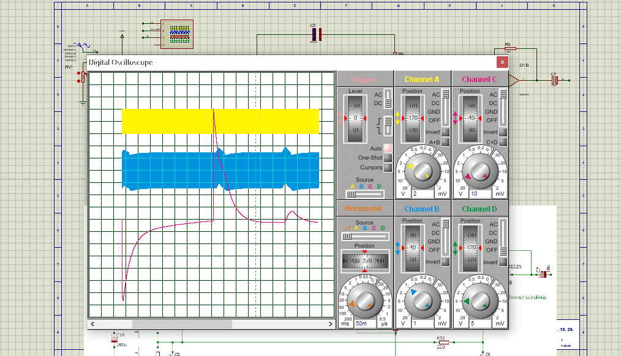Enable the C+D sum button
The image size is (621, 356).
click(x=503, y=142)
